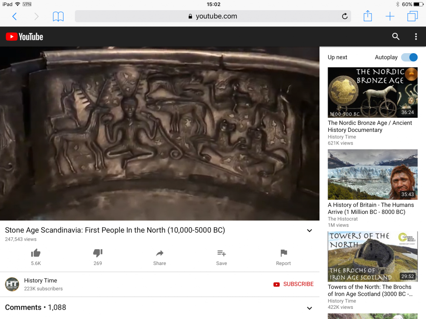This screenshot has height=319, width=426.
Task: Click the Safari forward arrow
Action: [36, 17]
